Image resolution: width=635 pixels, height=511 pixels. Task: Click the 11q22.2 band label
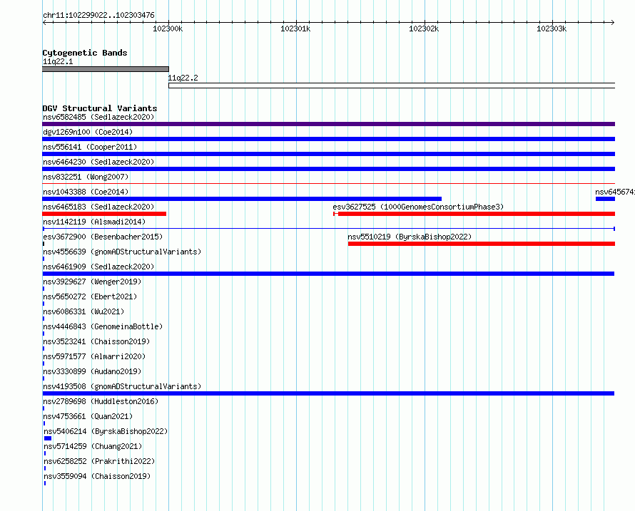coord(183,78)
